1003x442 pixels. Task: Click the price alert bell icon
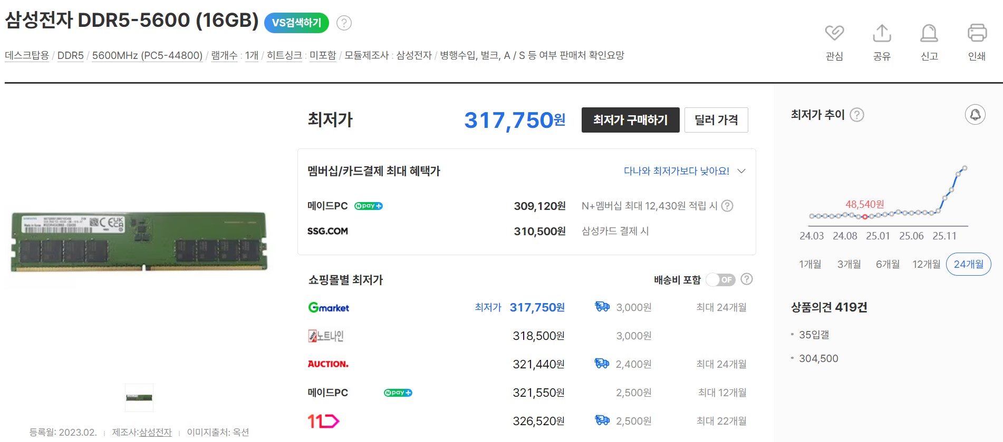pyautogui.click(x=975, y=115)
